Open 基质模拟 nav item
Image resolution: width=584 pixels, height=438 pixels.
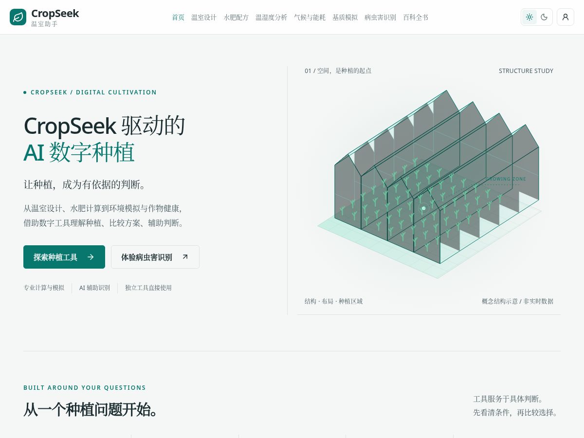tap(345, 18)
